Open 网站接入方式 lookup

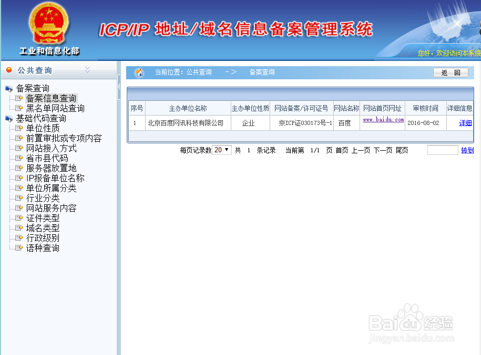51,148
